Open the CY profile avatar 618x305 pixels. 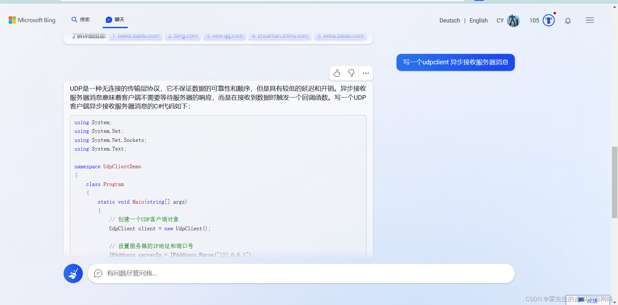(x=513, y=21)
